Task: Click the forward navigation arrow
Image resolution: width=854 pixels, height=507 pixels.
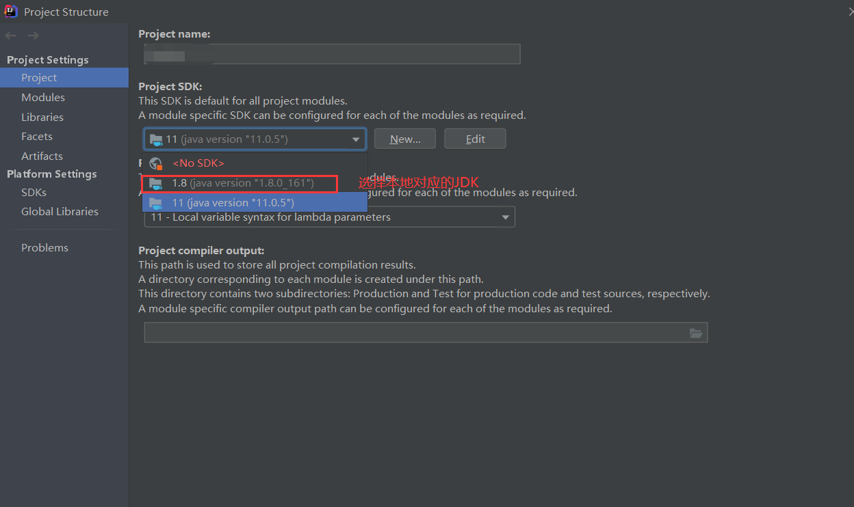Action: point(32,35)
